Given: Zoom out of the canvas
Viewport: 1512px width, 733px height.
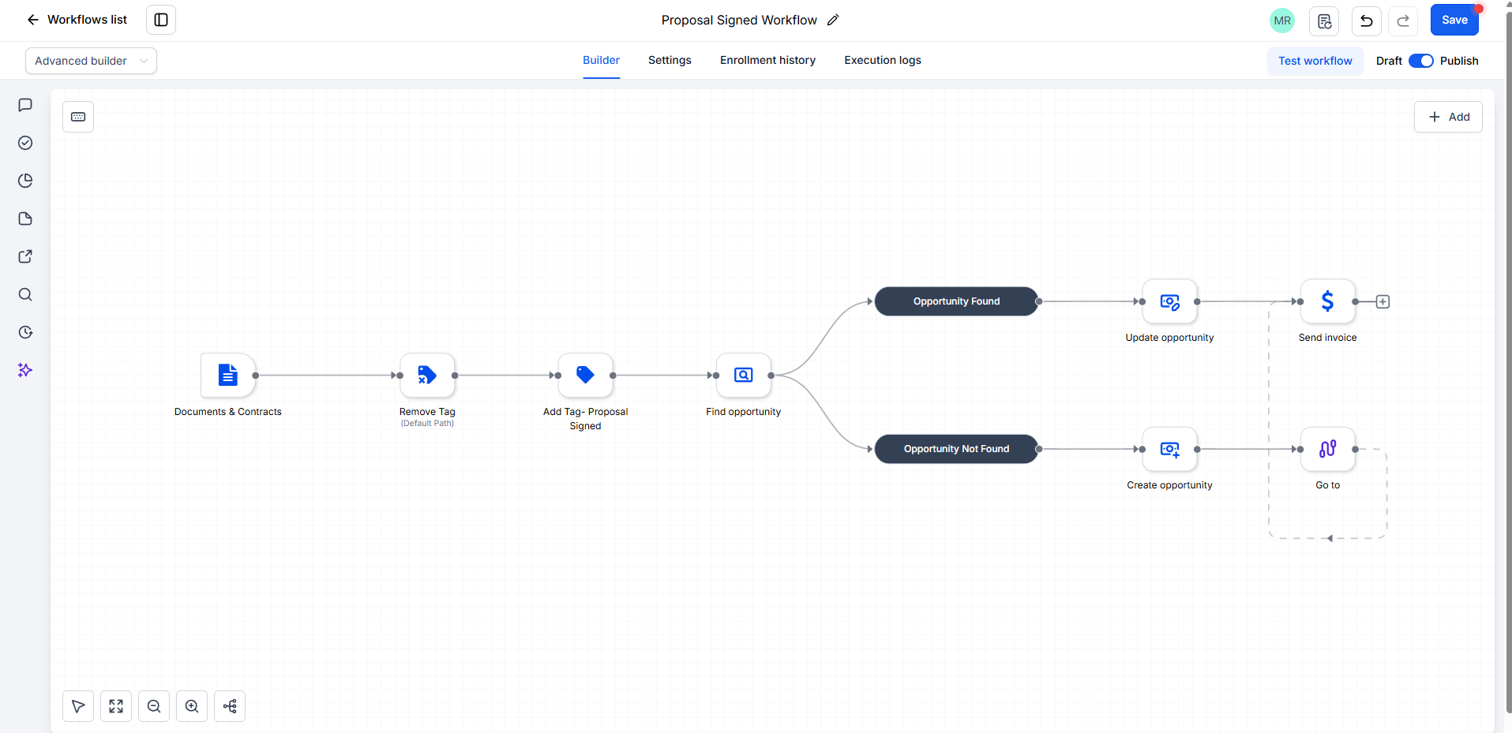Looking at the screenshot, I should pos(154,706).
